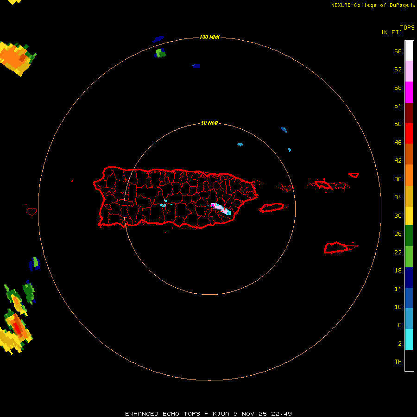The height and width of the screenshot is (417, 417).
Task: Click the 18 legend value
Action: tap(398, 271)
